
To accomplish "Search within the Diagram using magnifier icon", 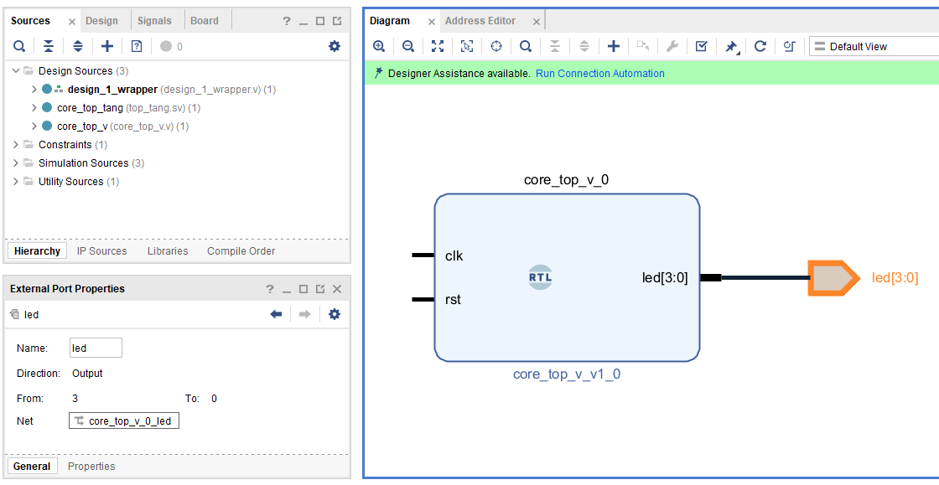I will tap(526, 46).
